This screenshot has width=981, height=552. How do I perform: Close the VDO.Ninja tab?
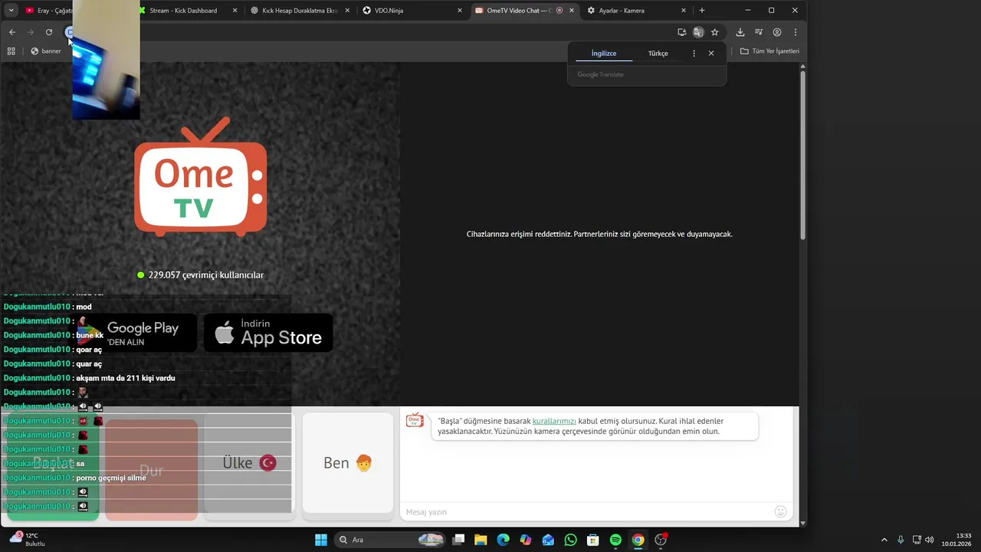coord(460,11)
